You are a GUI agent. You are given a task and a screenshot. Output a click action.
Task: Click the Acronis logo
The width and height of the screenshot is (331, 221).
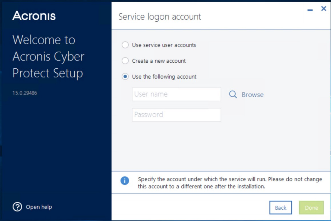click(x=34, y=16)
